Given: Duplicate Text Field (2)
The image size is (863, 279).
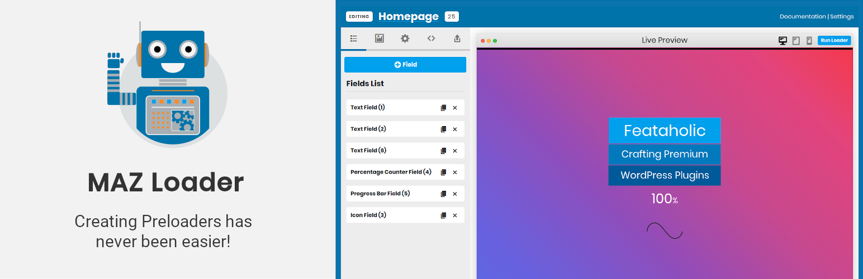Looking at the screenshot, I should point(443,129).
